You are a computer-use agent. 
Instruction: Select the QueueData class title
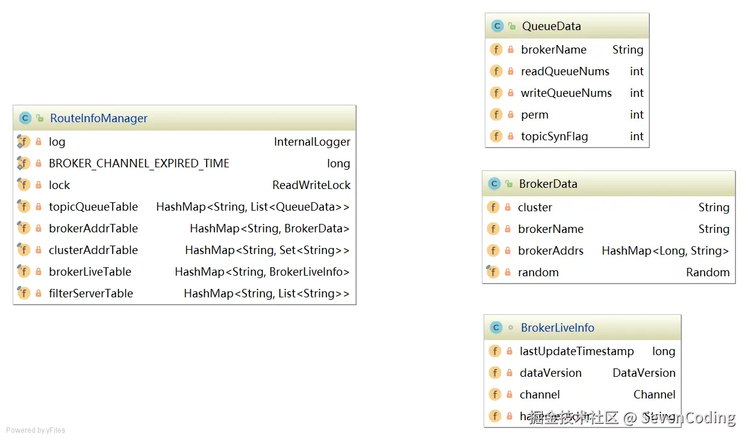tap(552, 26)
